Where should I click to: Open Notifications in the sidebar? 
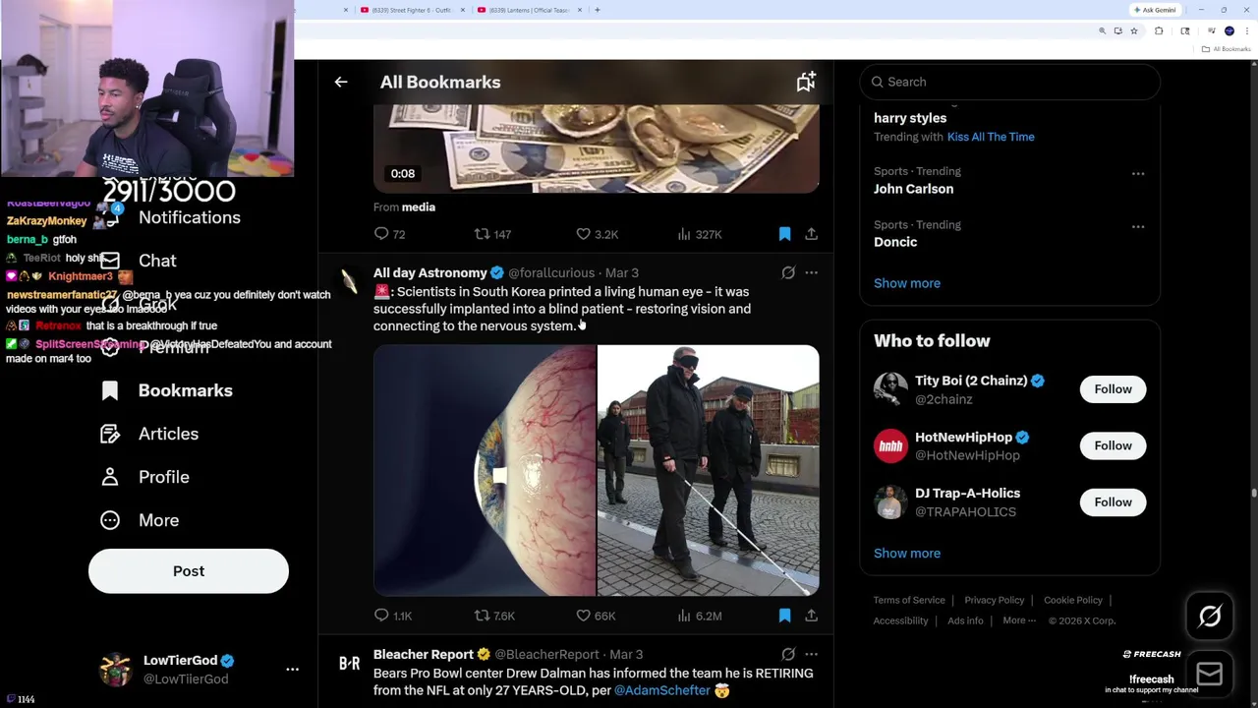[189, 217]
